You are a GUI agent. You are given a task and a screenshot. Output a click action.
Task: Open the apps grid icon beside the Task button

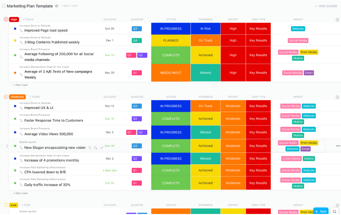tap(335, 211)
